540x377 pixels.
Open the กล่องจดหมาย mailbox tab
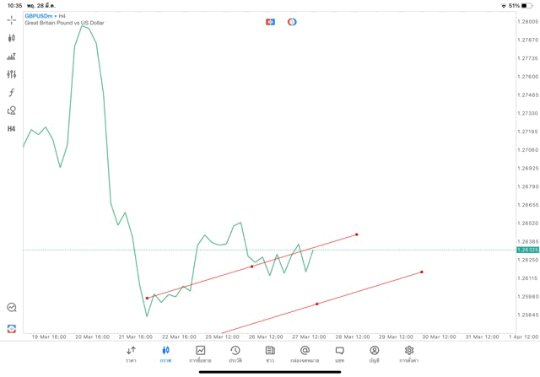coord(305,353)
